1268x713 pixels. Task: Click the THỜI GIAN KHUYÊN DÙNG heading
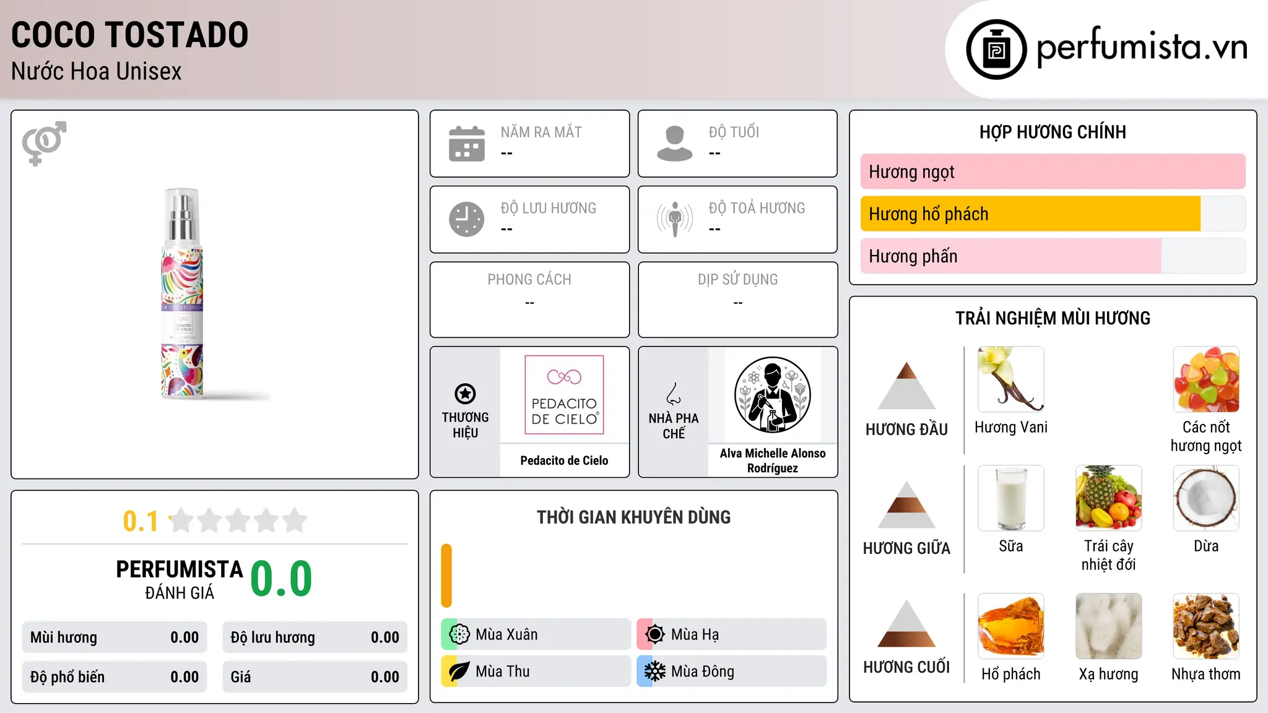pos(633,517)
